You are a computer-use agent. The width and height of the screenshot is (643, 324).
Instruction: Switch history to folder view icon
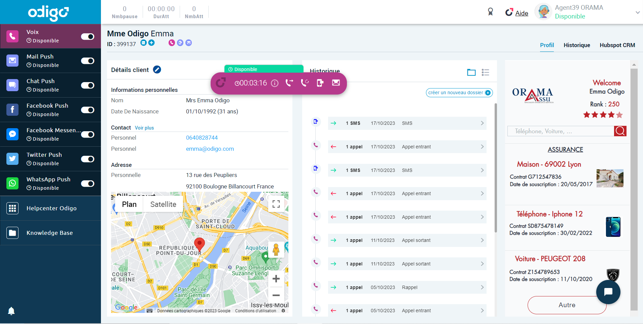tap(471, 72)
